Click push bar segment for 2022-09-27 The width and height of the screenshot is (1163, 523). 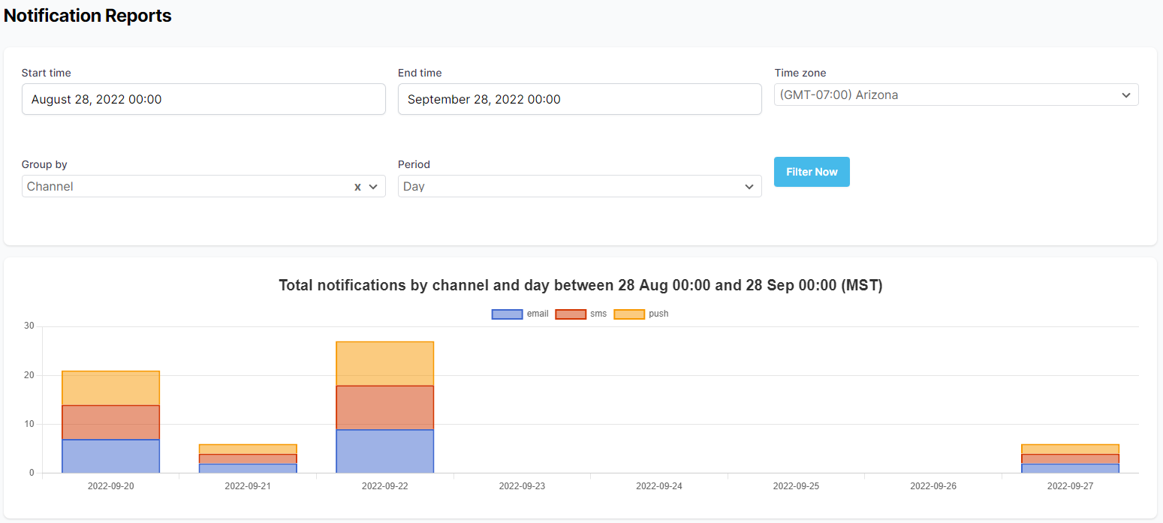coord(1070,449)
